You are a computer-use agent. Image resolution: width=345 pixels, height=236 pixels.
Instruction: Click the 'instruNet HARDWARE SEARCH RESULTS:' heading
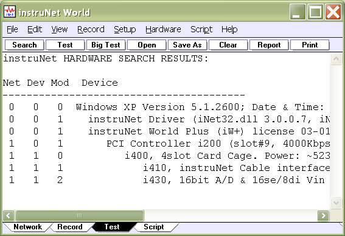pos(106,59)
